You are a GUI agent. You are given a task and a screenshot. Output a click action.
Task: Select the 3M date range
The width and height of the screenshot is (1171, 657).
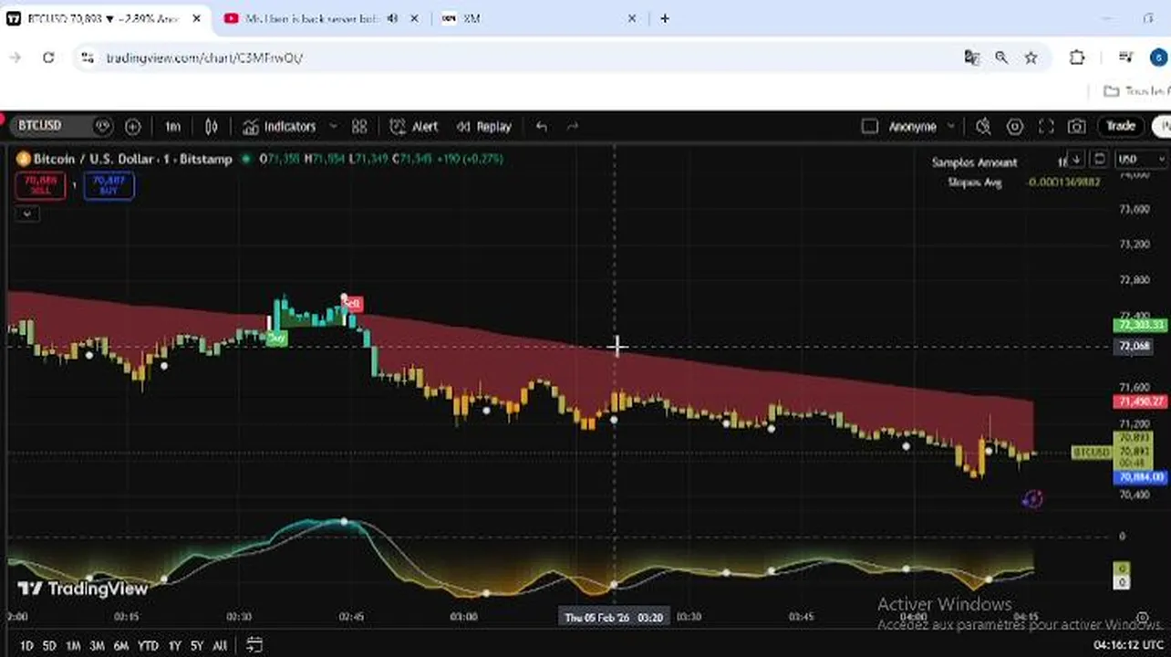click(x=97, y=645)
